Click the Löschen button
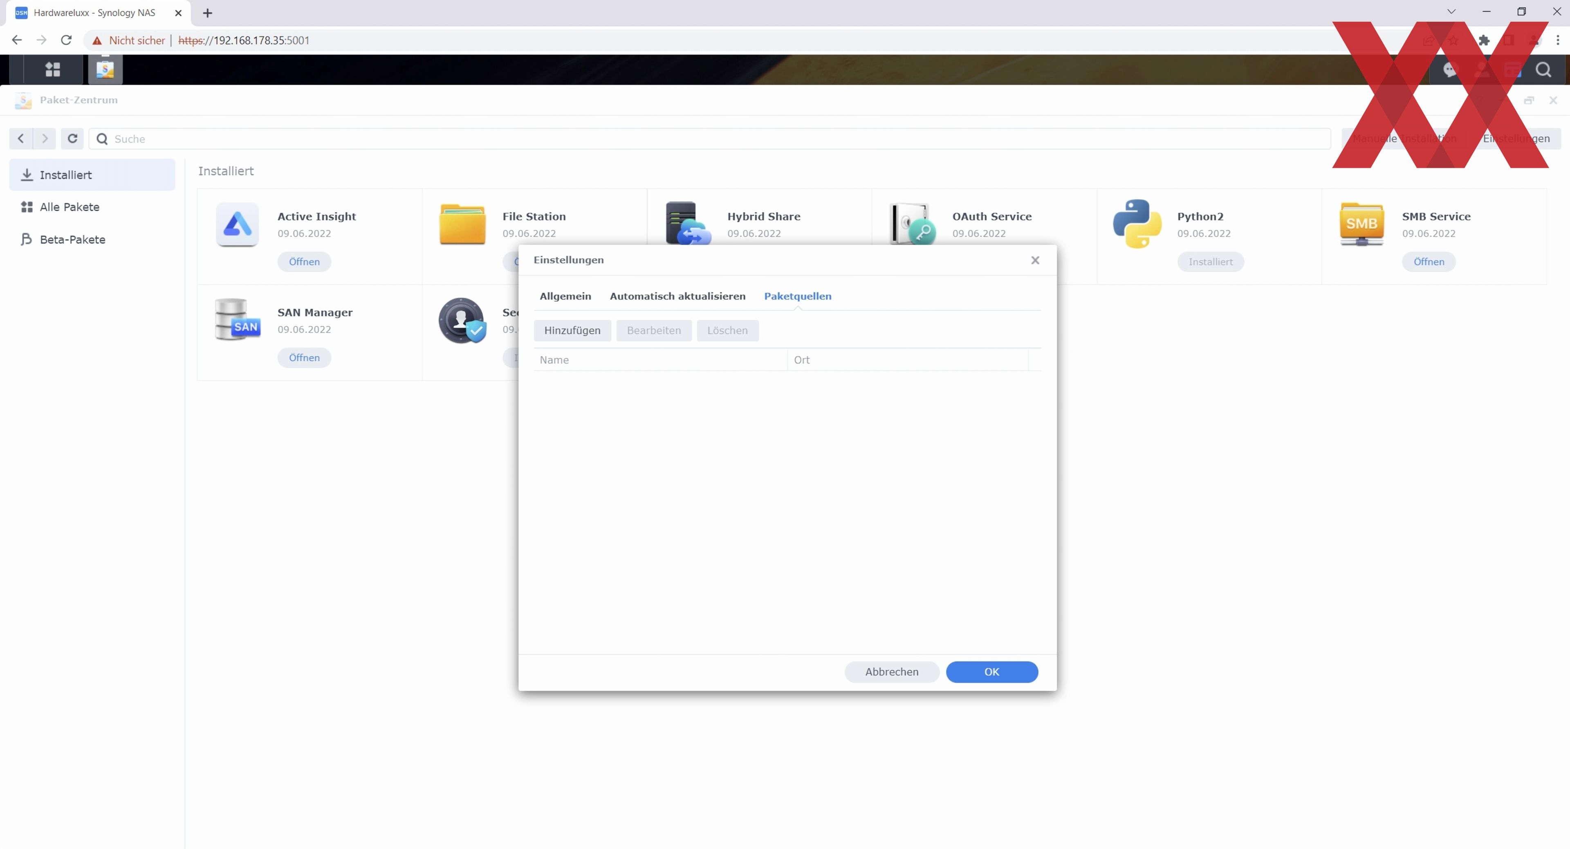The width and height of the screenshot is (1570, 849). pyautogui.click(x=727, y=330)
